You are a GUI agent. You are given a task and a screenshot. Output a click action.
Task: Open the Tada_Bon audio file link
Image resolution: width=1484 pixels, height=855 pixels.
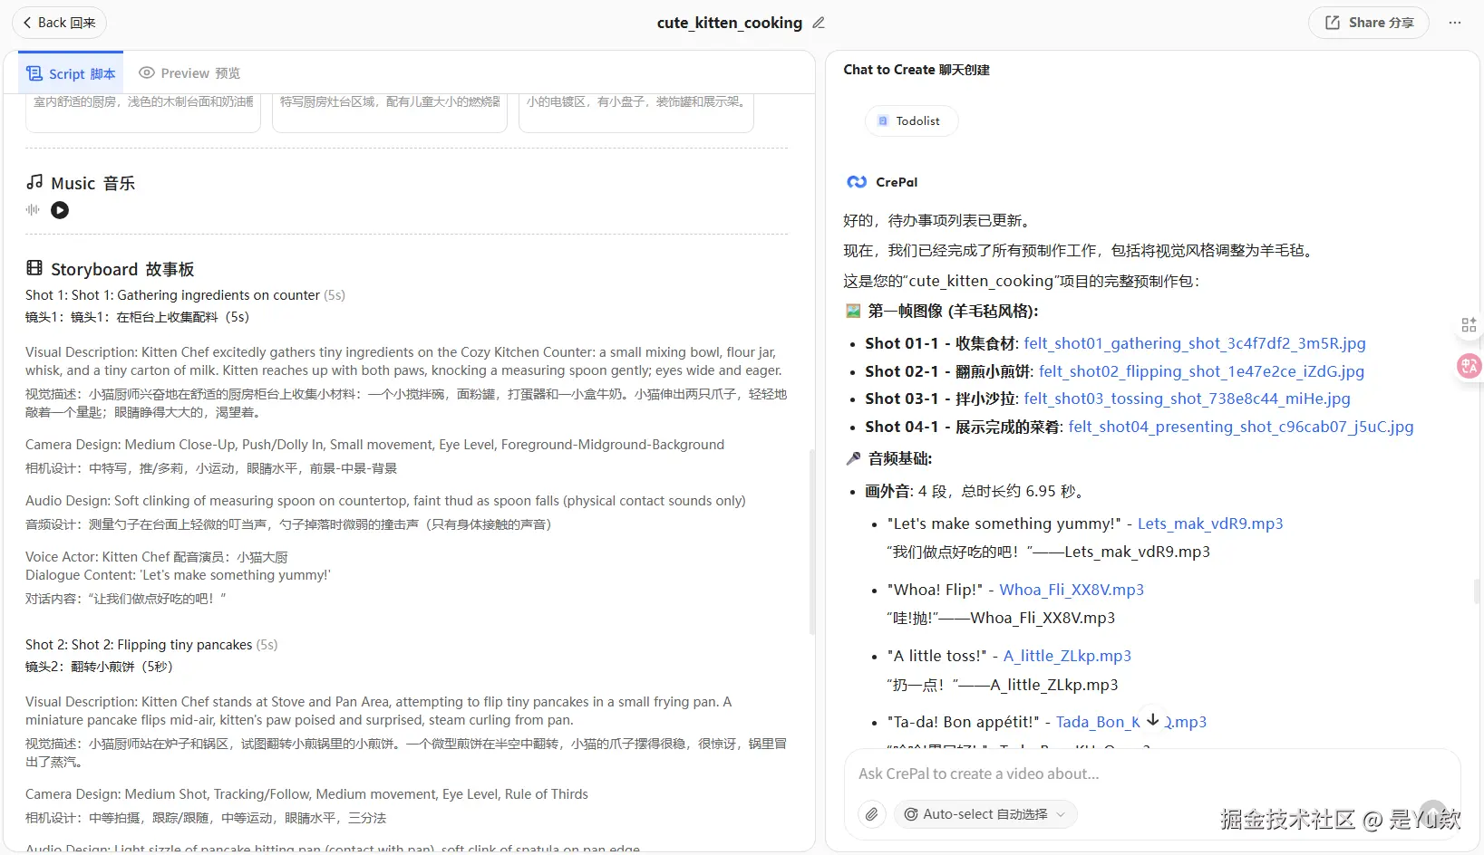click(x=1130, y=722)
